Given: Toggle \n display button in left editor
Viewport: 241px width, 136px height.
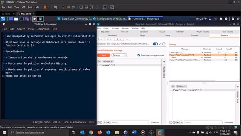Looking at the screenshot, I should pos(99,61).
